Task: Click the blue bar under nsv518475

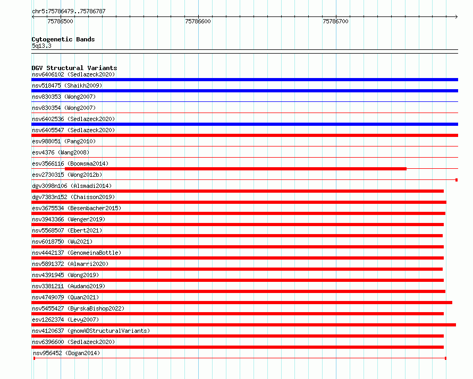Action: pos(244,91)
